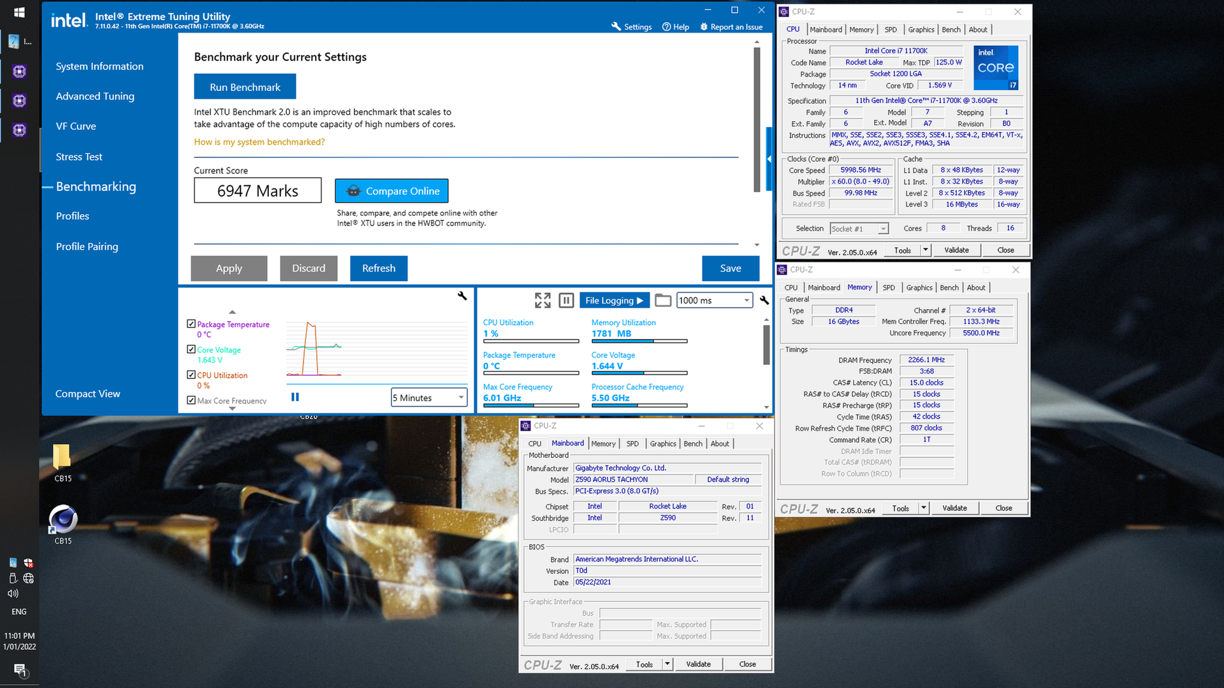Click Validate in Mainboard CPU-Z window
This screenshot has height=688, width=1224.
(698, 664)
